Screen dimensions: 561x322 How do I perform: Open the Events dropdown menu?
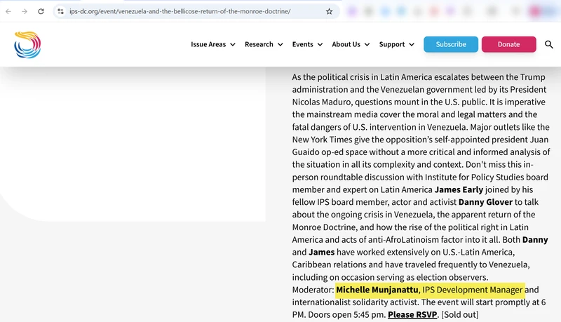(x=307, y=44)
